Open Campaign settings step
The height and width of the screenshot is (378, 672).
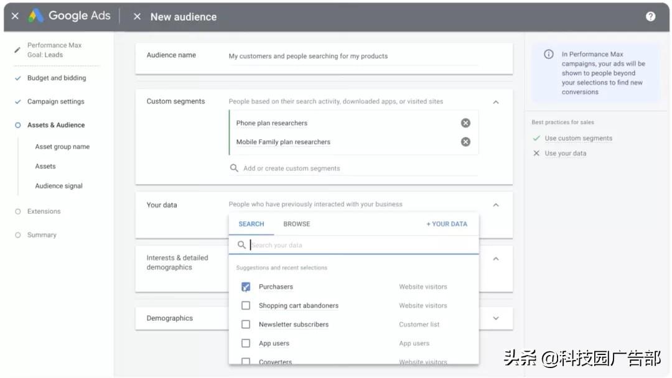(x=56, y=101)
